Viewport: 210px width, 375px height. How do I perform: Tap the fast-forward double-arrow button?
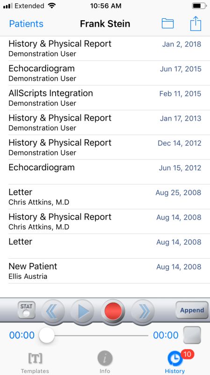(143, 311)
